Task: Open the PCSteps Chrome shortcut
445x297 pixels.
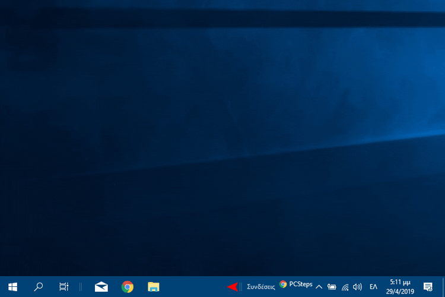Action: coord(295,284)
